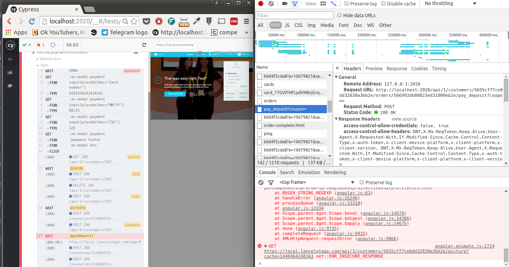Open the Cypress builds chart icon

tap(10, 72)
